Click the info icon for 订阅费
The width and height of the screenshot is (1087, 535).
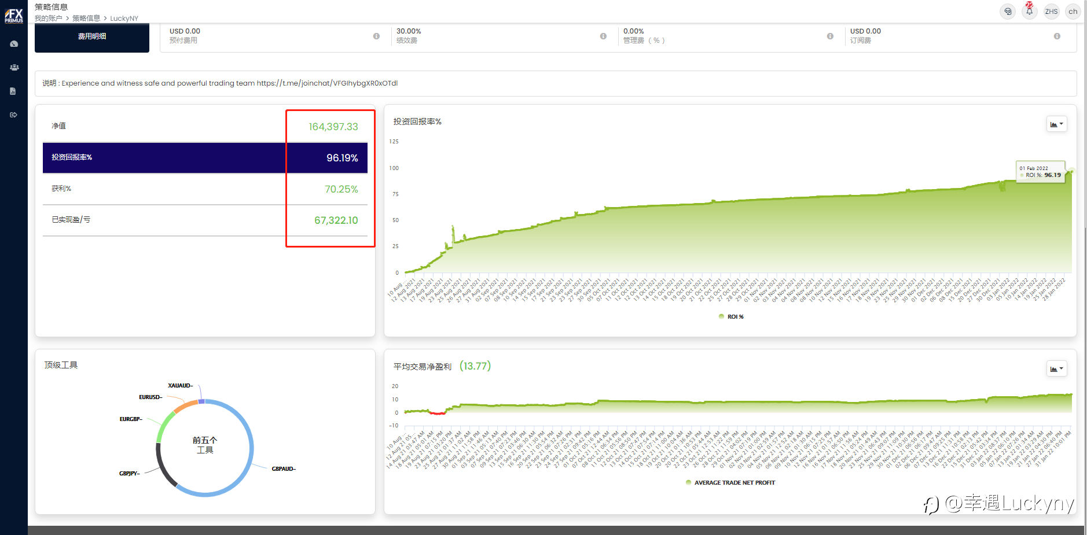[x=1057, y=36]
